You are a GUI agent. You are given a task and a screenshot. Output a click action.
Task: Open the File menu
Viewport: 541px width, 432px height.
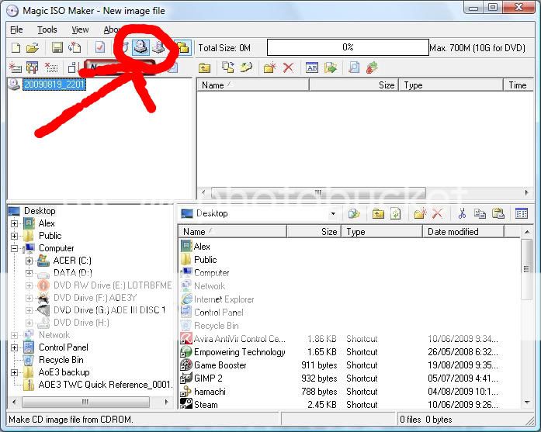16,30
